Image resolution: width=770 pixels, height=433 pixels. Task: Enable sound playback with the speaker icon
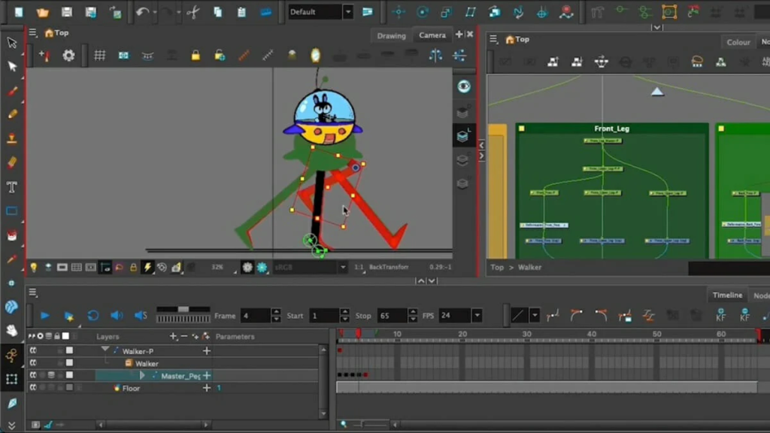116,316
